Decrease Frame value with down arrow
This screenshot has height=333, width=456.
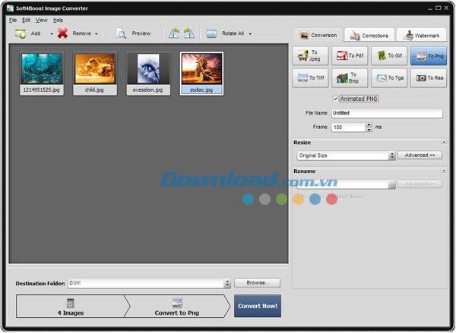[369, 130]
